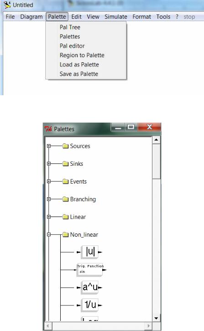Click the scrollbar down arrow in Palettes window
The height and width of the screenshot is (331, 204).
click(156, 318)
